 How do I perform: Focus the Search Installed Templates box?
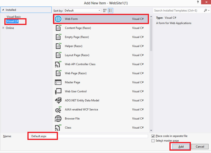178,10
